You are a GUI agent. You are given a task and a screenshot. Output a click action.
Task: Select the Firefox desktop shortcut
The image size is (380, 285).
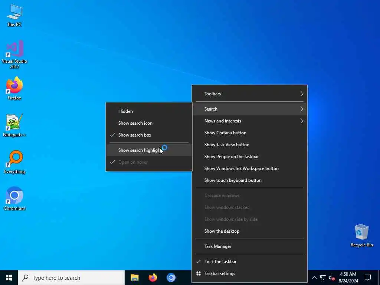click(x=14, y=88)
